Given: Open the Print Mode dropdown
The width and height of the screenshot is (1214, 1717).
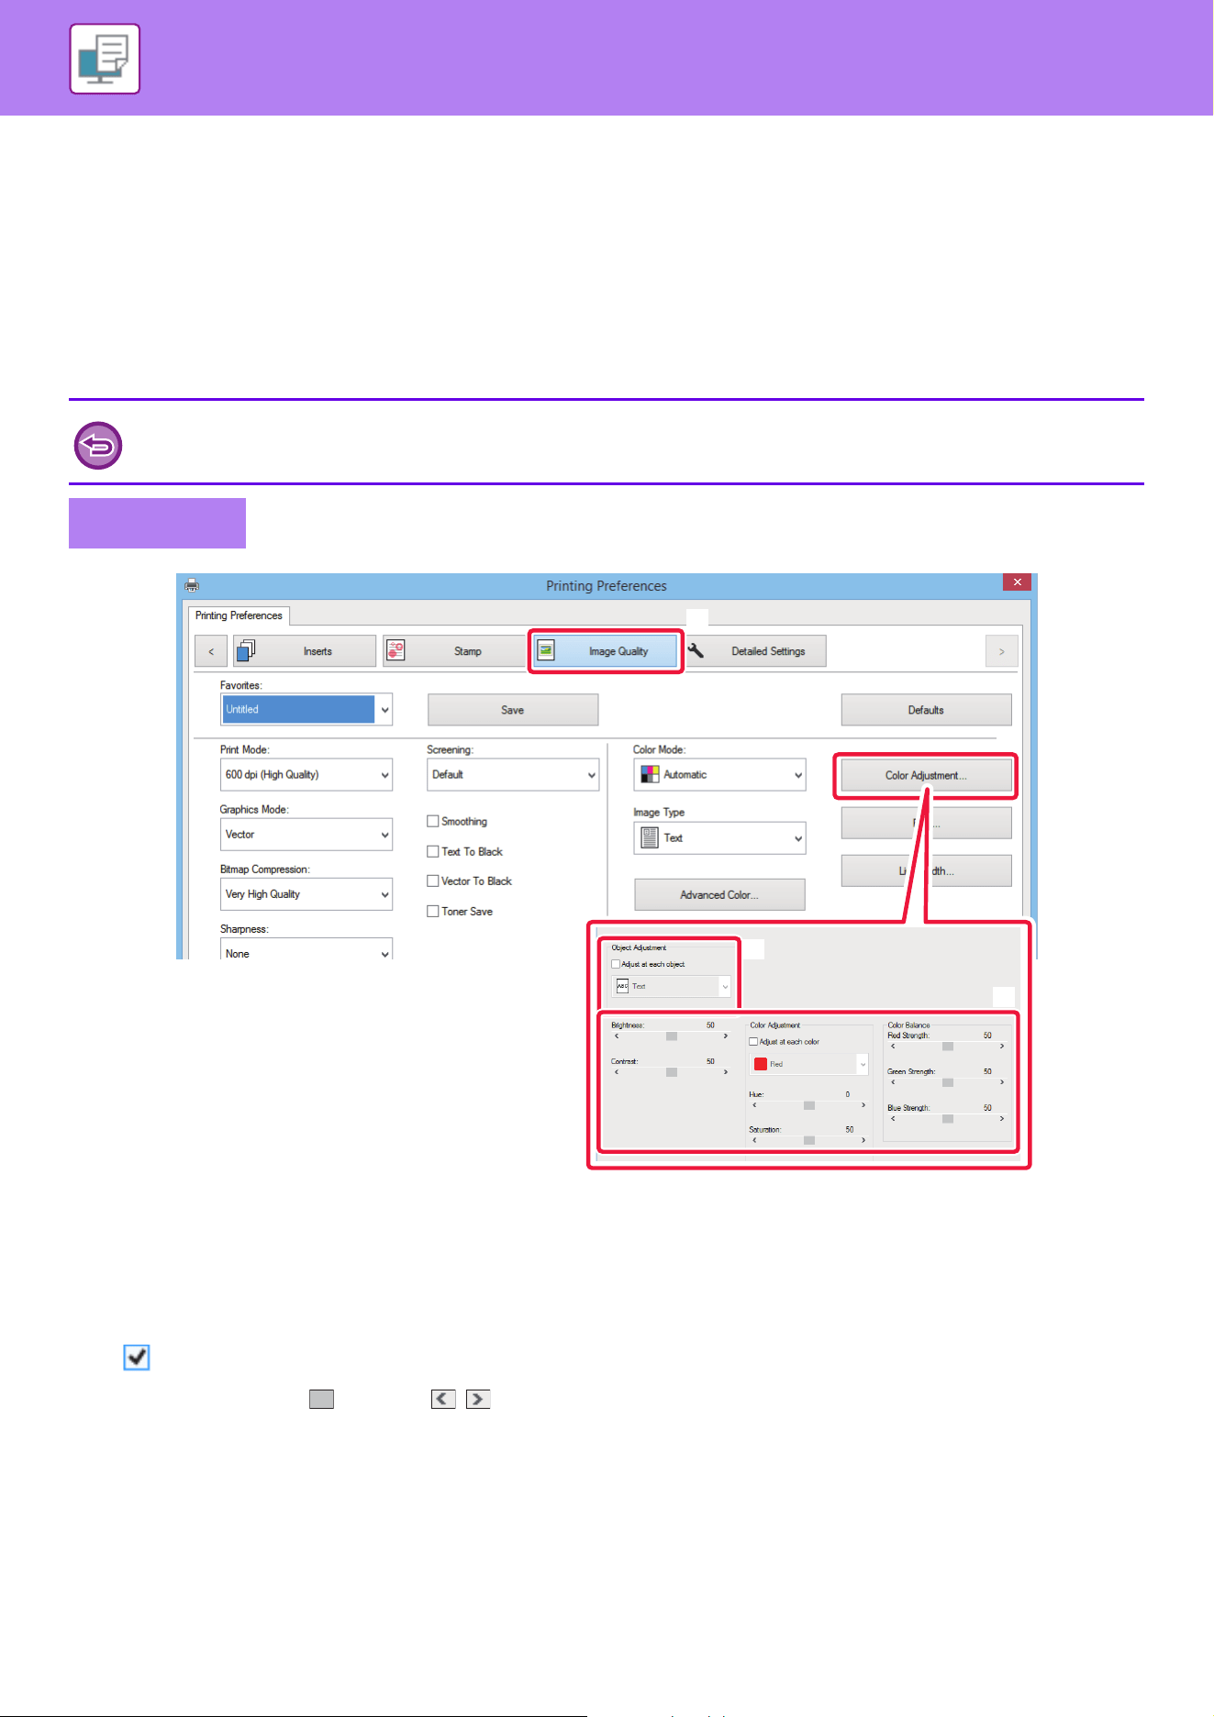Looking at the screenshot, I should [306, 775].
